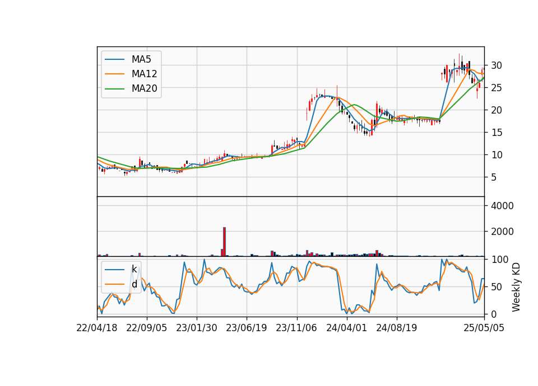The image size is (538, 386).
Task: Click the price axis value 25
Action: pyautogui.click(x=497, y=88)
